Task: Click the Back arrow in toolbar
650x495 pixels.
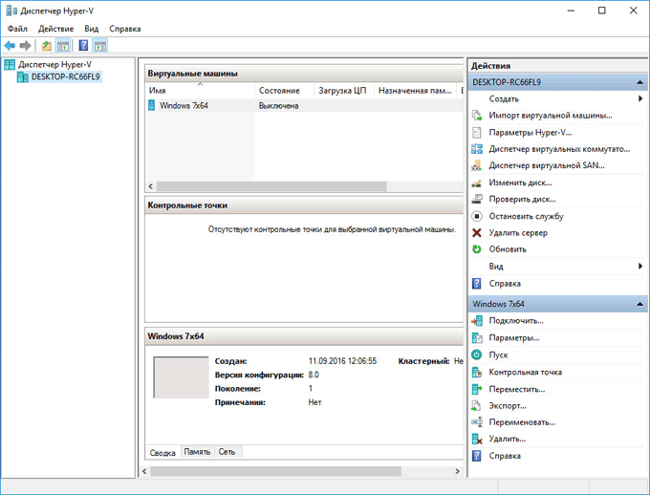Action: click(x=10, y=45)
